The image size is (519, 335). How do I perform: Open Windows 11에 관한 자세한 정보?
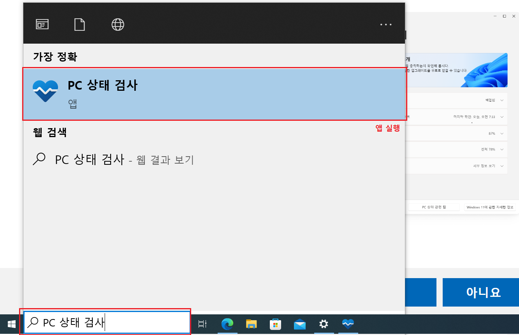[490, 207]
